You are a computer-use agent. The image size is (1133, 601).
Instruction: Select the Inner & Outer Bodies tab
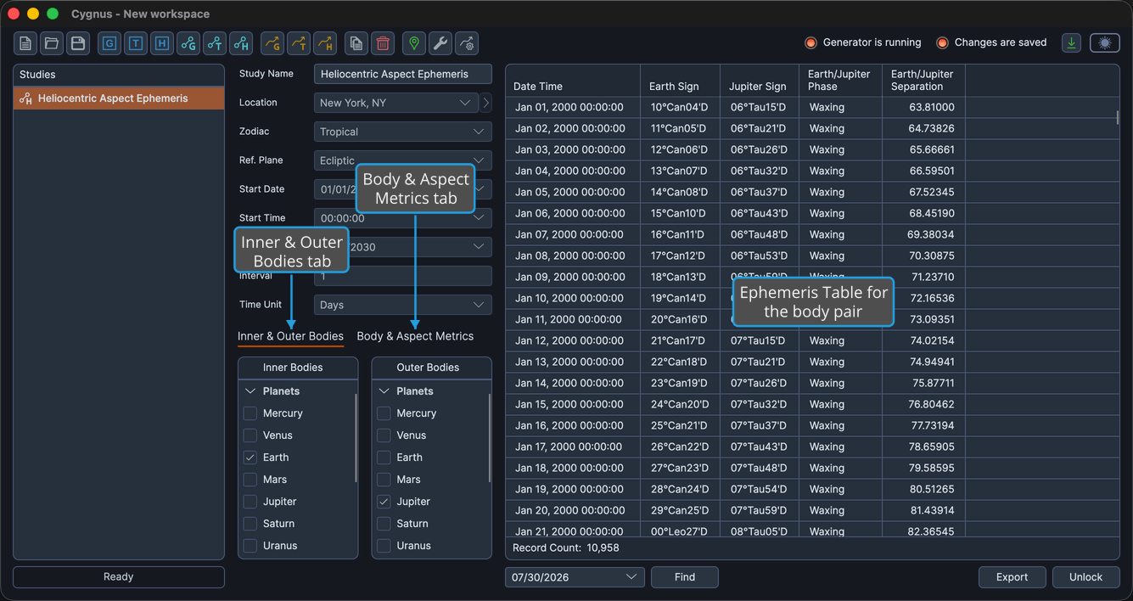pyautogui.click(x=290, y=336)
